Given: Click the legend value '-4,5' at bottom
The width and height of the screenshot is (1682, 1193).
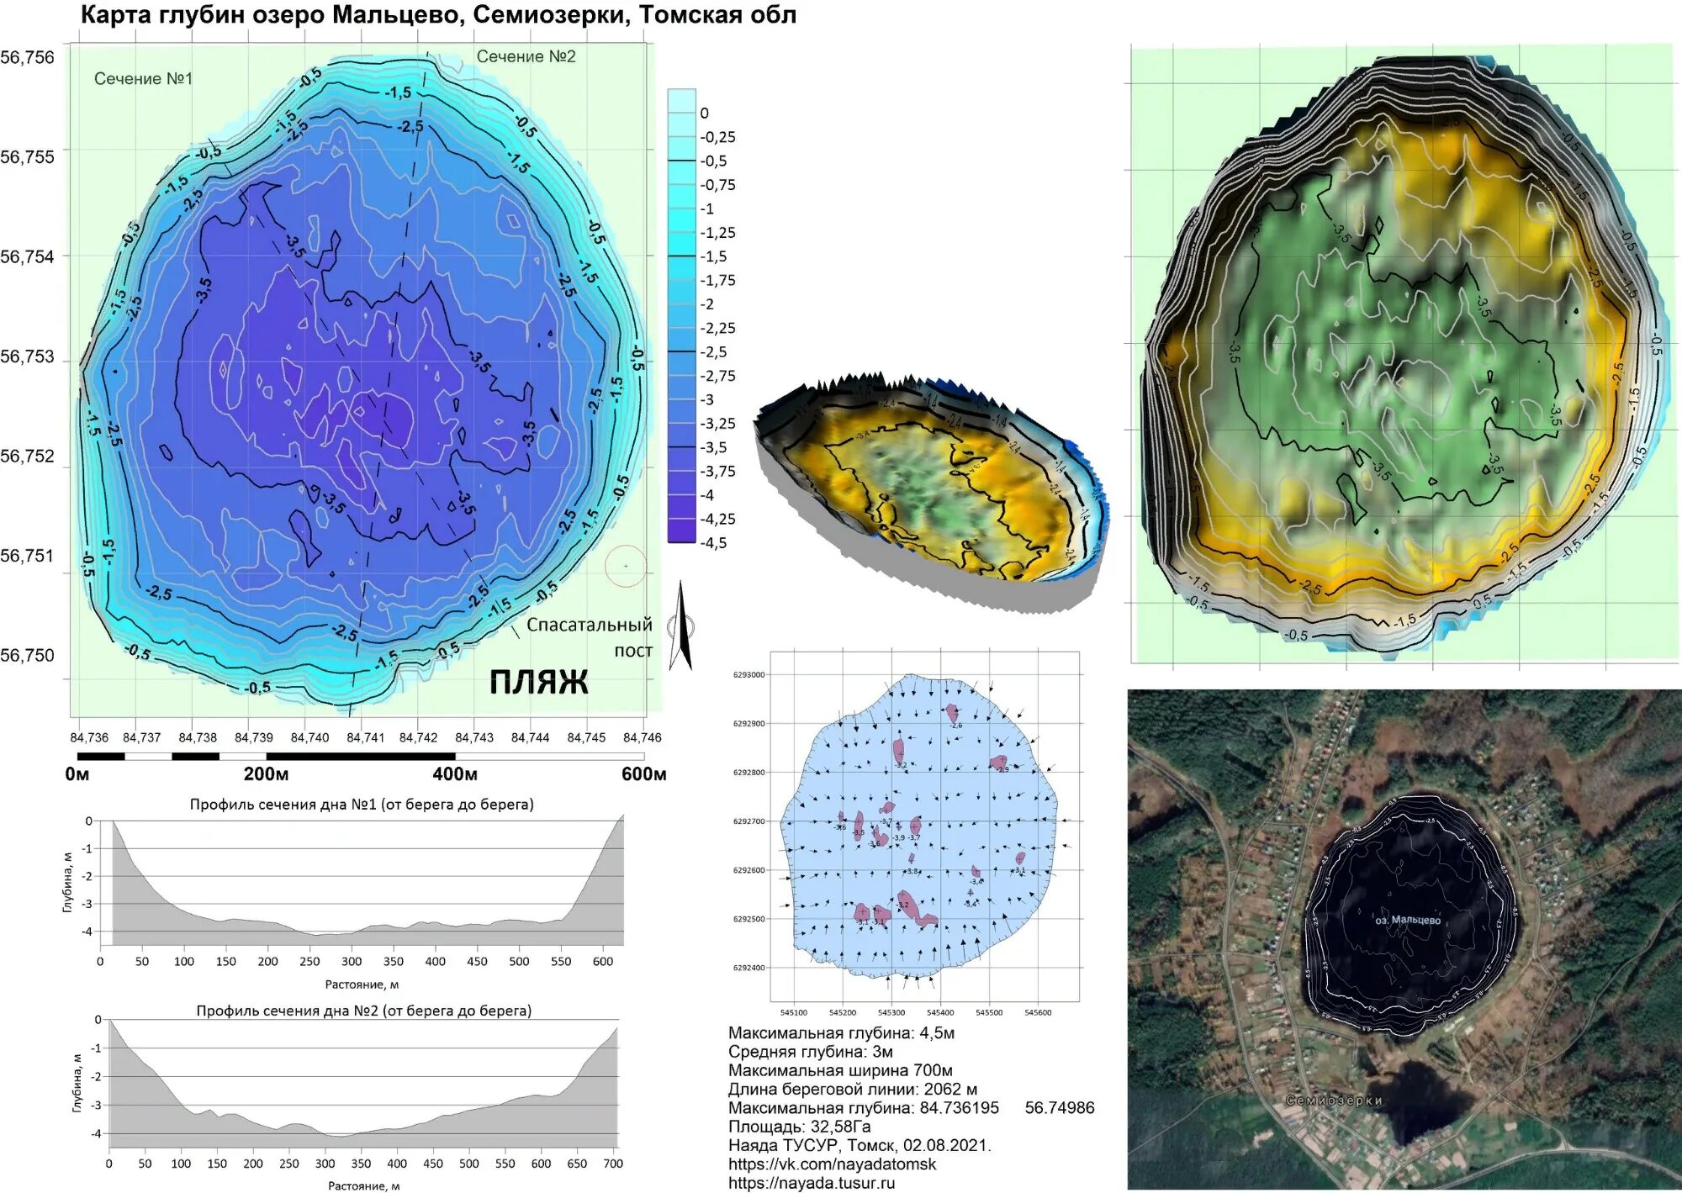Looking at the screenshot, I should (713, 543).
